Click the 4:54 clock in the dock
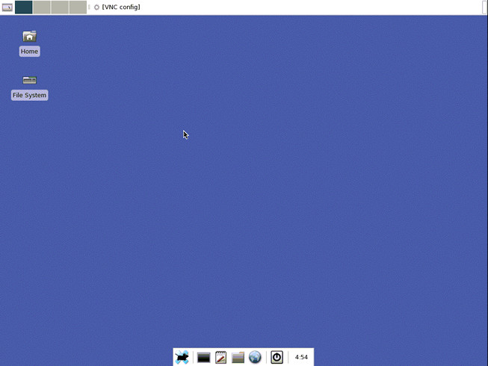Screen dimensions: 488x366 tap(301, 358)
